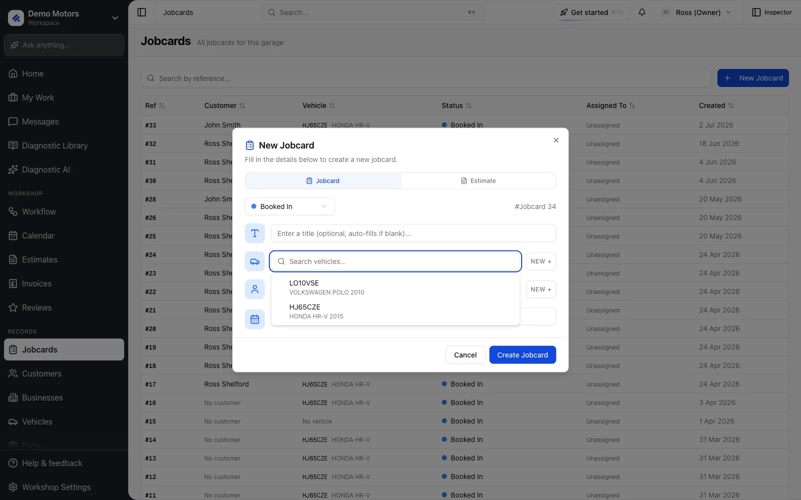
Task: Click the Ask anything box
Action: click(64, 45)
